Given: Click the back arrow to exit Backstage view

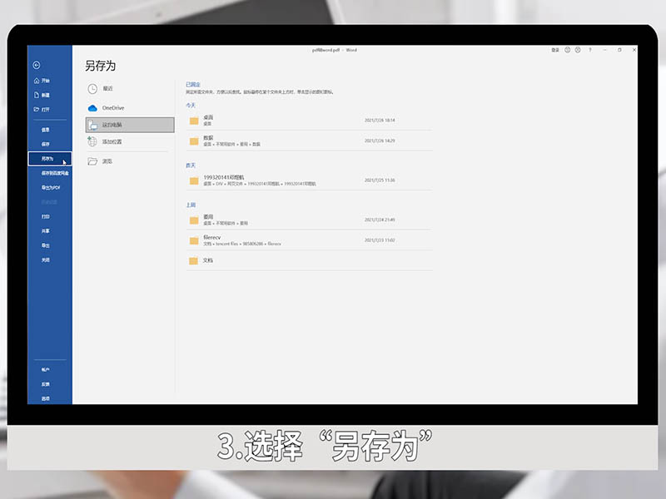Looking at the screenshot, I should coord(36,65).
